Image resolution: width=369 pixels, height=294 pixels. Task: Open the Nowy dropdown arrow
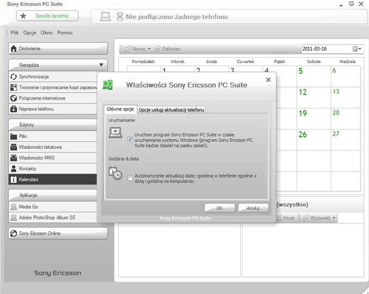tap(149, 49)
